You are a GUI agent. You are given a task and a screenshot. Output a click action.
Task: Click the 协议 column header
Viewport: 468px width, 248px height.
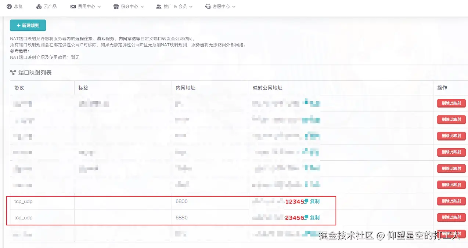point(19,88)
